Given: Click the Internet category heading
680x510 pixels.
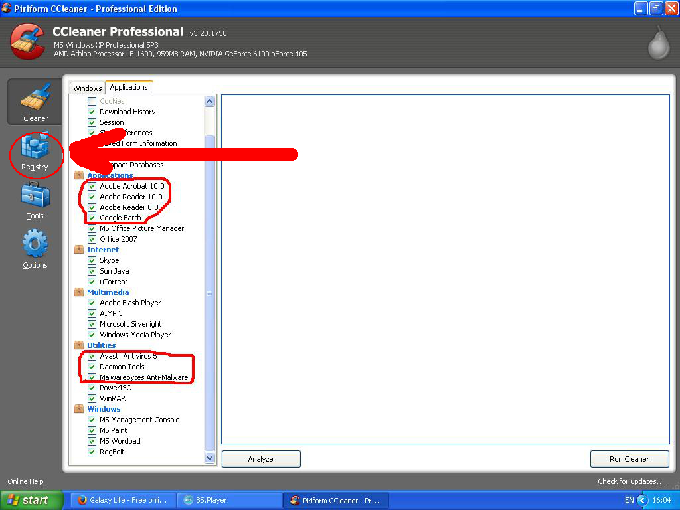Looking at the screenshot, I should pyautogui.click(x=103, y=250).
